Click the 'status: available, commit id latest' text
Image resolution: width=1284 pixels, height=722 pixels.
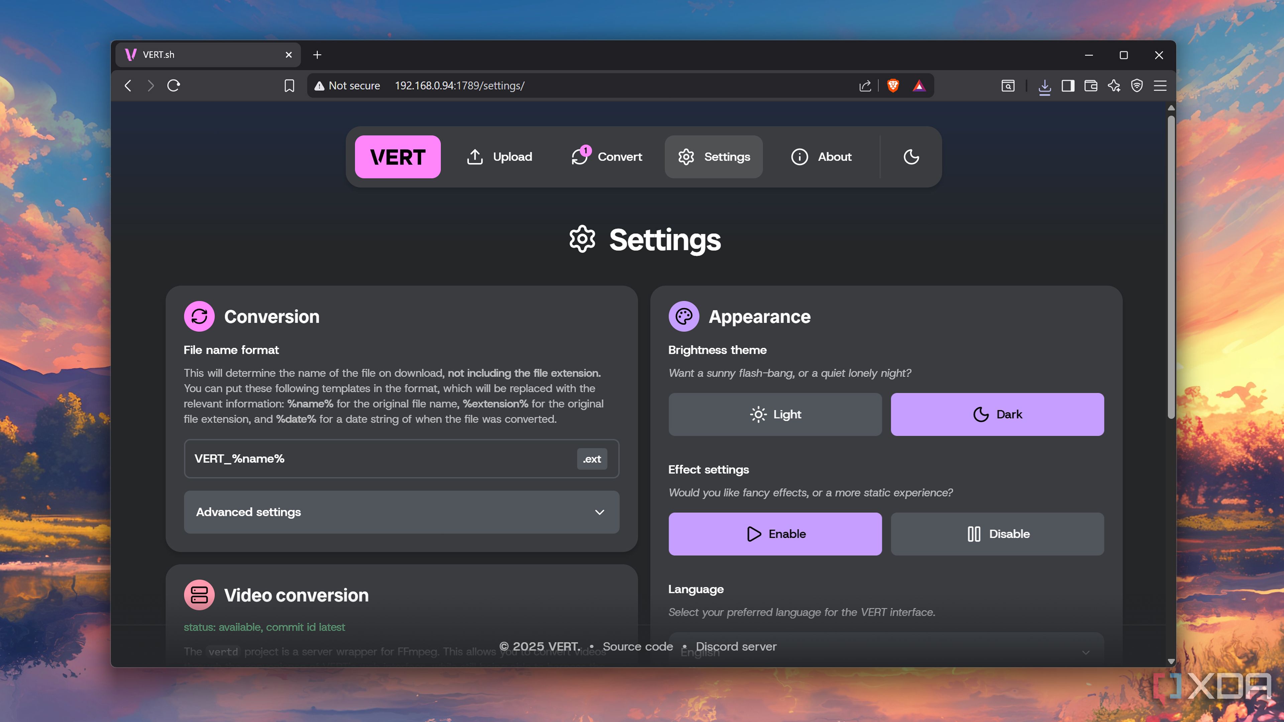pos(264,627)
